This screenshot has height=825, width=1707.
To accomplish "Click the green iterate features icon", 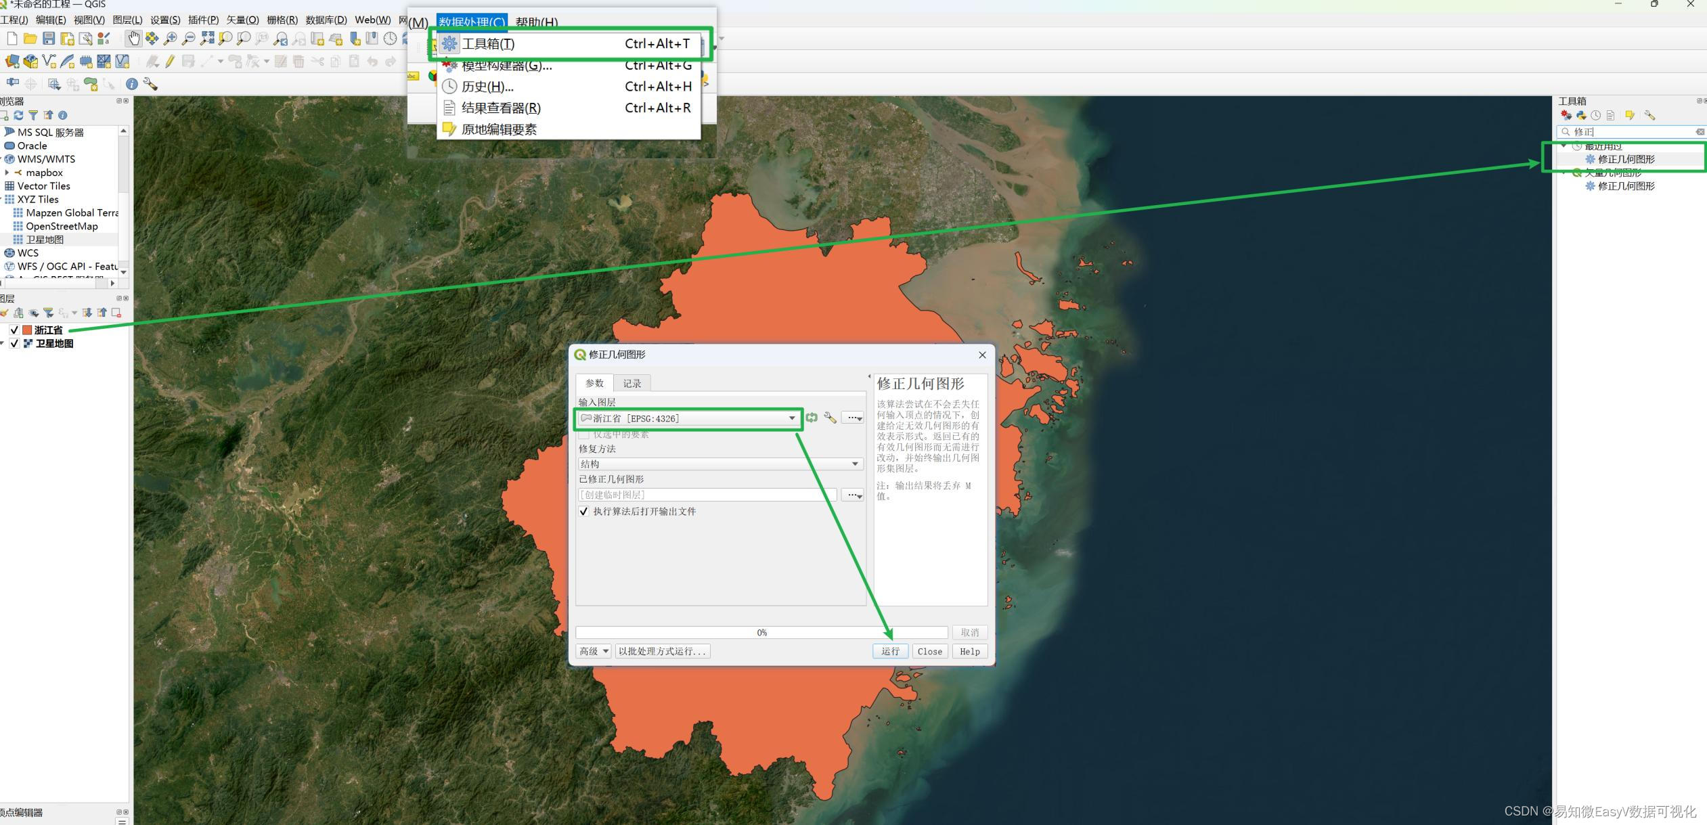I will (811, 418).
